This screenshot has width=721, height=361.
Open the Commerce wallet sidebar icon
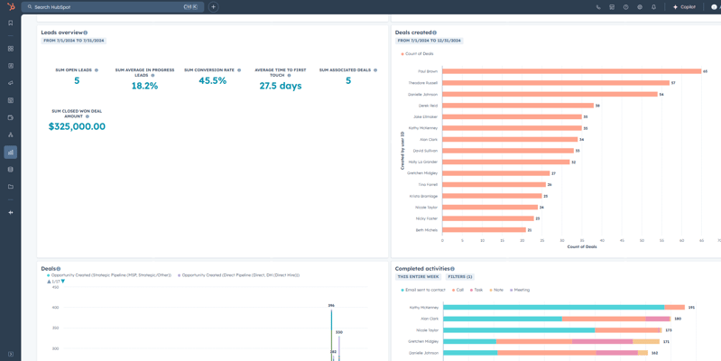point(11,117)
